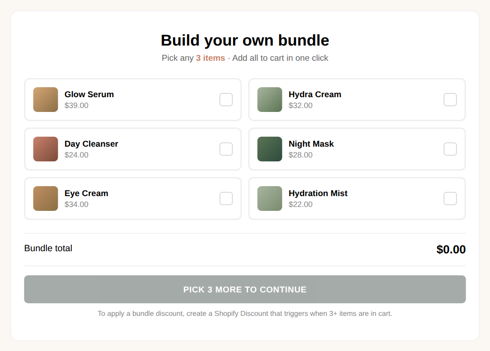Click the Day Cleanser product name
Image resolution: width=490 pixels, height=351 pixels.
(91, 144)
